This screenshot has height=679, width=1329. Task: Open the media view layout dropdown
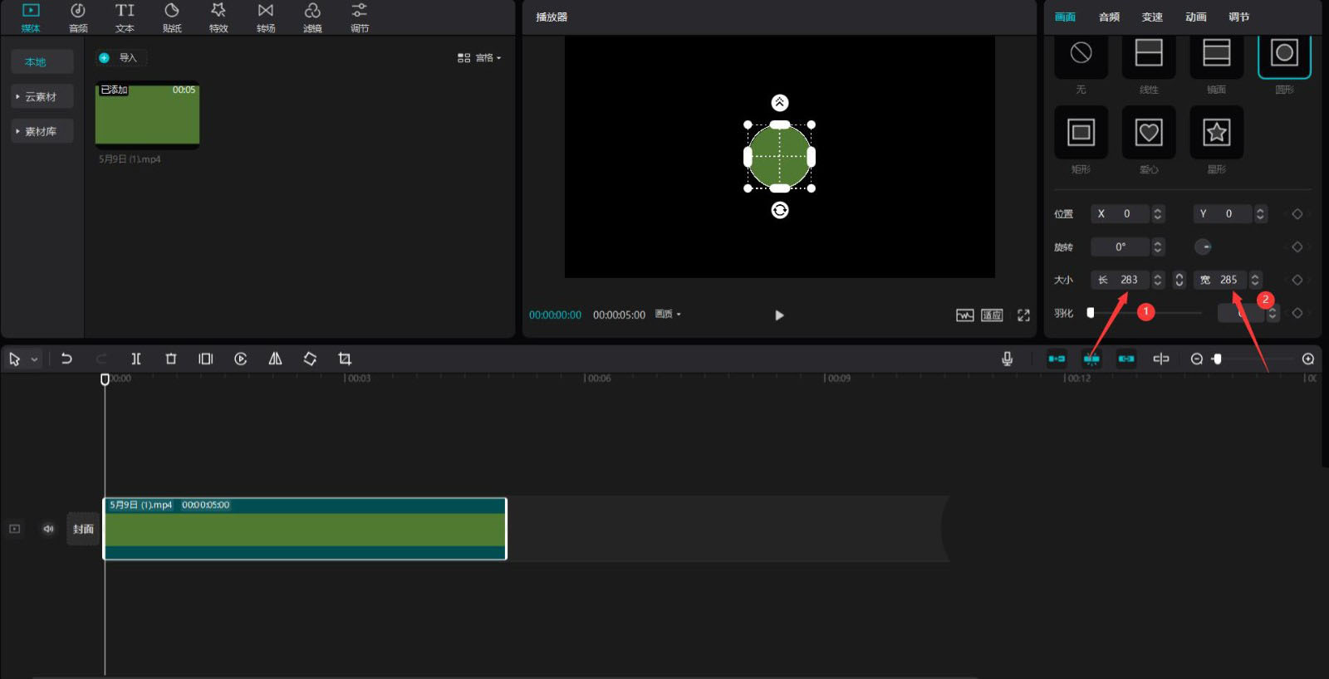point(479,58)
